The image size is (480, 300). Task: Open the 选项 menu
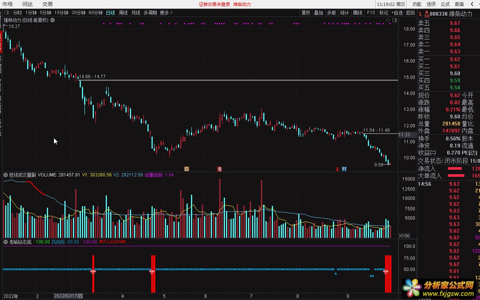pyautogui.click(x=431, y=4)
